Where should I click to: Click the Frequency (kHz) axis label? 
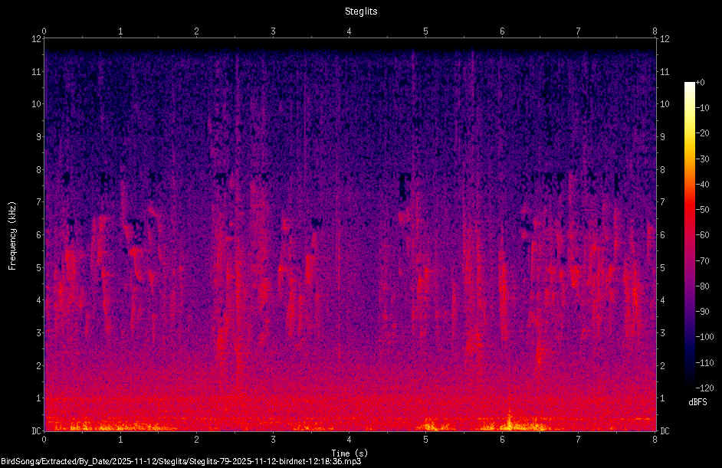[x=12, y=236]
